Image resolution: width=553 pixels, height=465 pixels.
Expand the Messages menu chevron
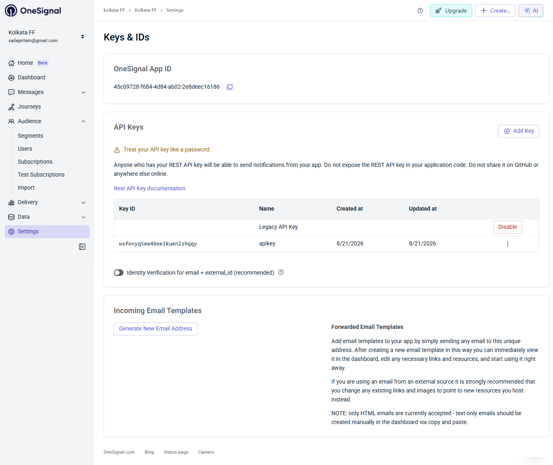83,92
